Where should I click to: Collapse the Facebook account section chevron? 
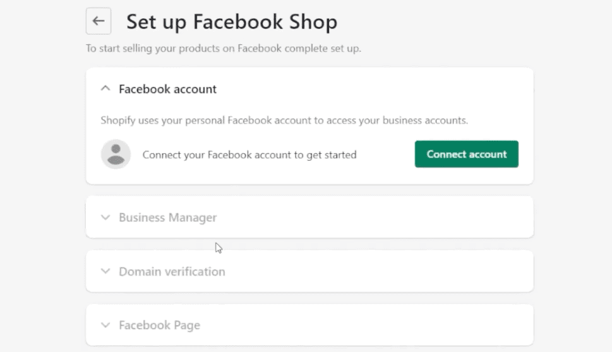click(x=105, y=88)
